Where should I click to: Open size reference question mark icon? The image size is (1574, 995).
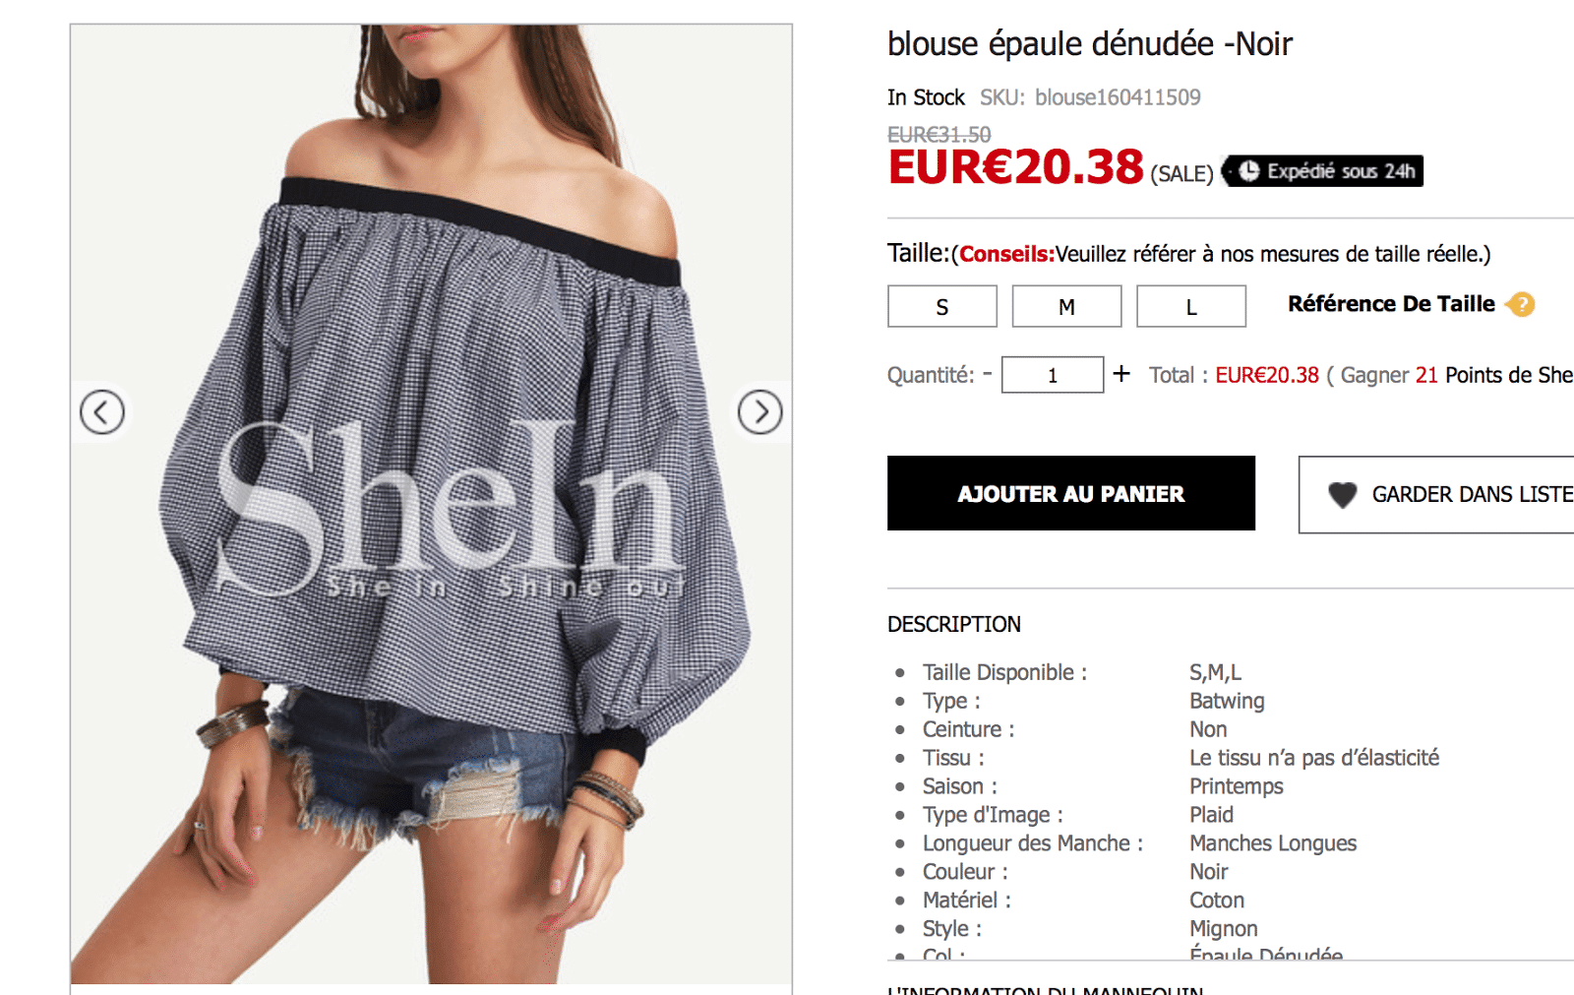pyautogui.click(x=1521, y=304)
